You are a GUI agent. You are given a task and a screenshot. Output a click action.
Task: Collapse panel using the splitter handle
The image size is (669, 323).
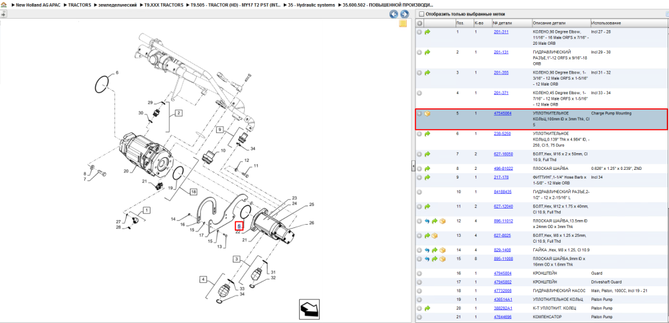pos(413,167)
